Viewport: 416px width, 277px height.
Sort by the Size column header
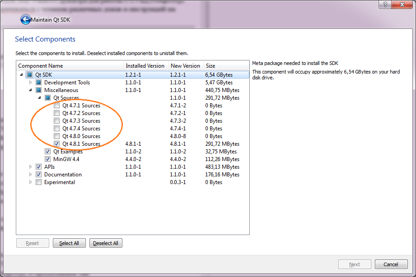click(226, 66)
